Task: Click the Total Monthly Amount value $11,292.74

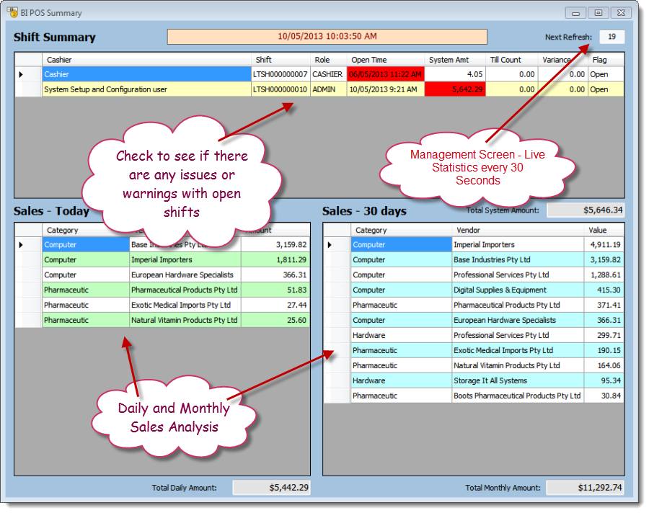Action: [x=585, y=488]
